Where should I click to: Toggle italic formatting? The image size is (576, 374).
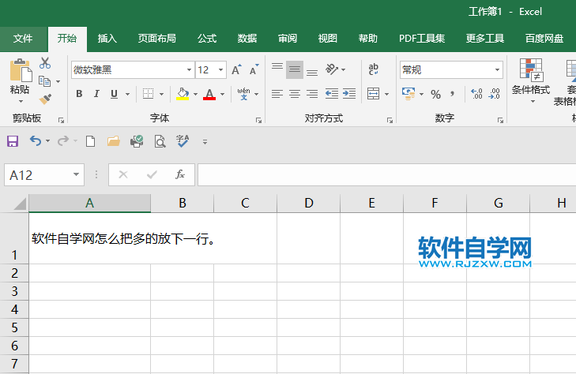(96, 94)
